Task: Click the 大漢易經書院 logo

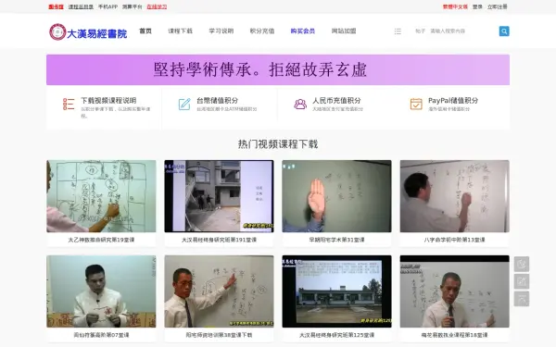Action: coord(88,31)
